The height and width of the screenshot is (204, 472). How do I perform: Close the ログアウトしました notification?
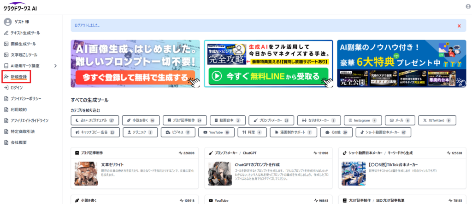point(459,26)
